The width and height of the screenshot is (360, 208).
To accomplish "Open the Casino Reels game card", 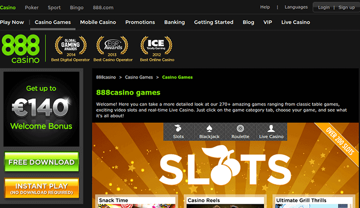I will tap(225, 202).
